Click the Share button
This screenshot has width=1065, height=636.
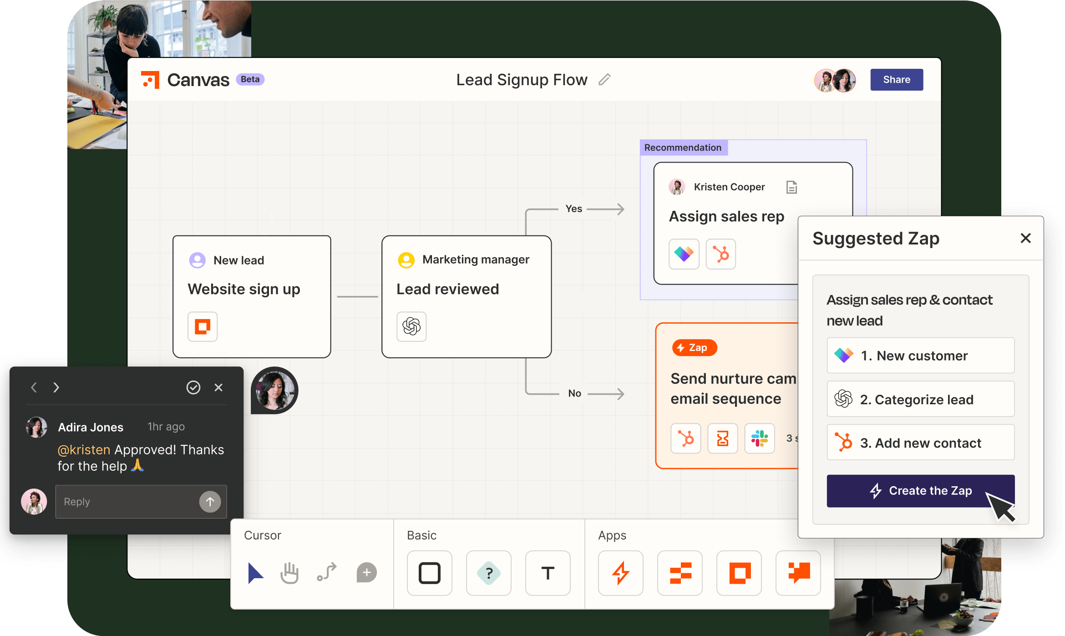(896, 80)
